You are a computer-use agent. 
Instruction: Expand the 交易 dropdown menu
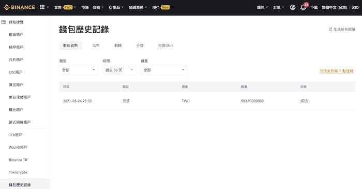coord(98,7)
